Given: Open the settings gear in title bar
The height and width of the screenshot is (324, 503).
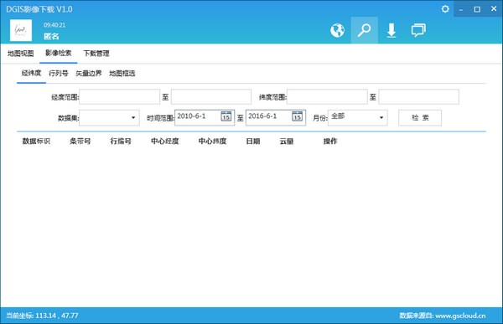Looking at the screenshot, I should tap(445, 9).
